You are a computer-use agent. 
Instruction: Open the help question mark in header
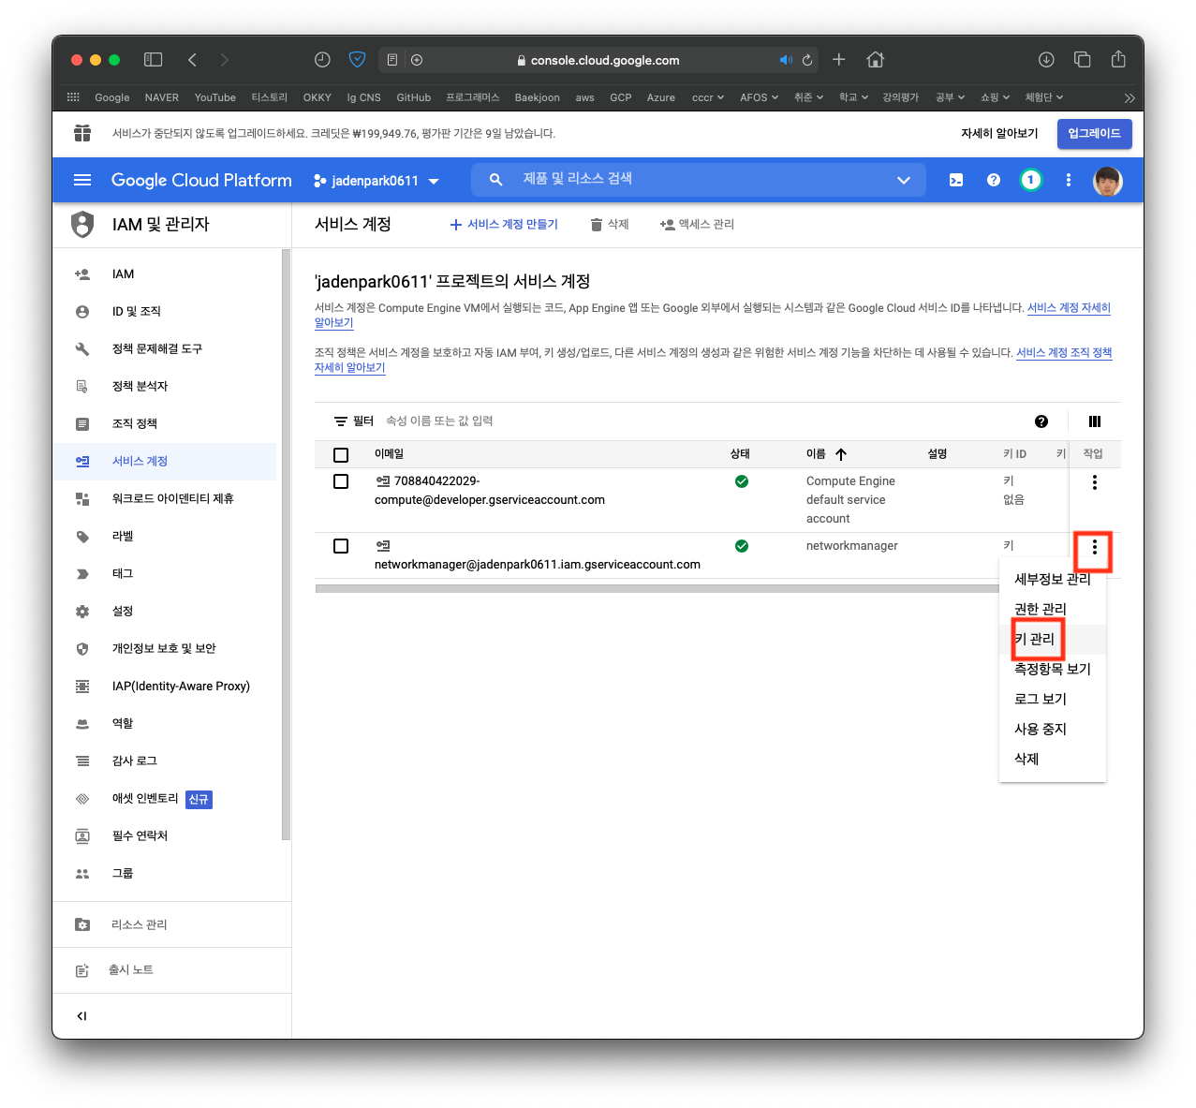994,180
